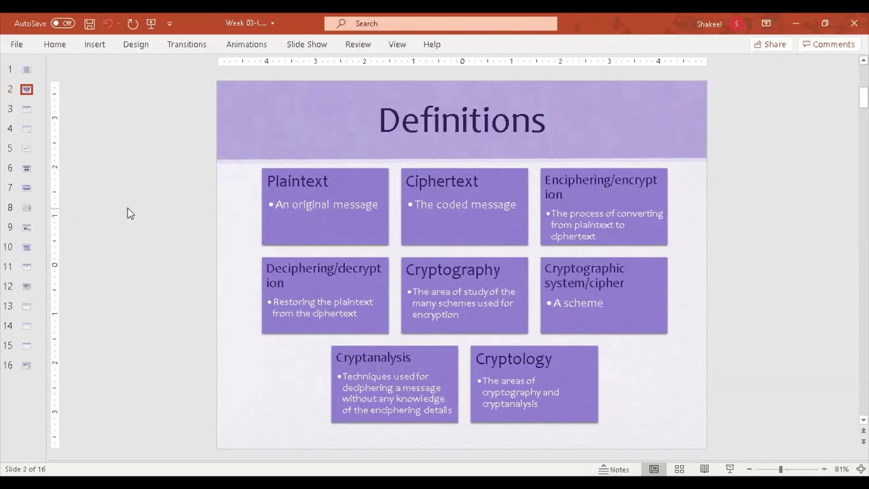Click the Definitions slide title
Viewport: 869px width, 489px height.
click(462, 120)
